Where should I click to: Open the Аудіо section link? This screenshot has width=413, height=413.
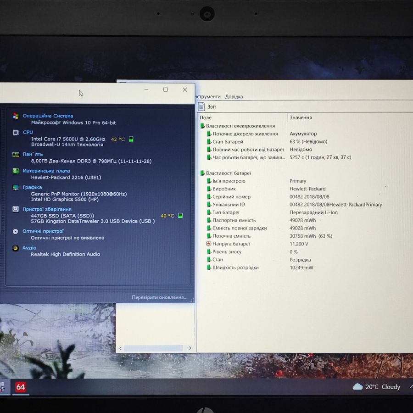29,248
